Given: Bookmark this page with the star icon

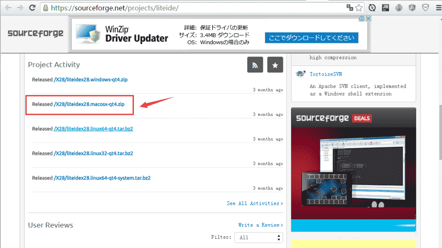Looking at the screenshot, I should pyautogui.click(x=359, y=8).
